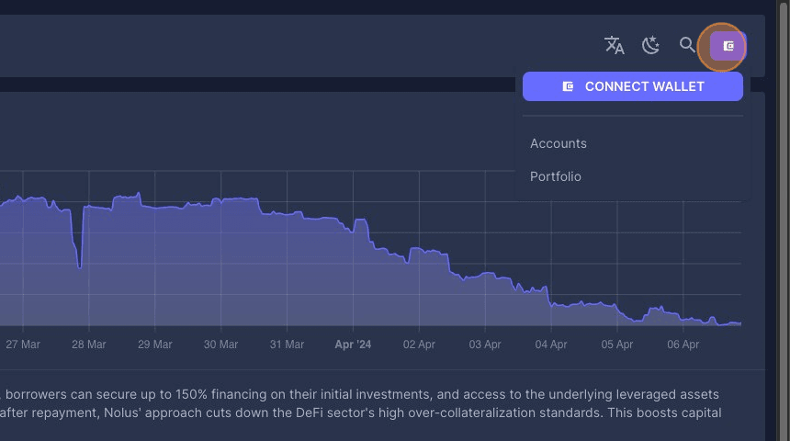
Task: Click the 27 Mar axis label
Action: (23, 345)
